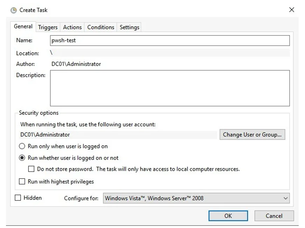Open the Actions tab
The image size is (305, 228).
(72, 27)
